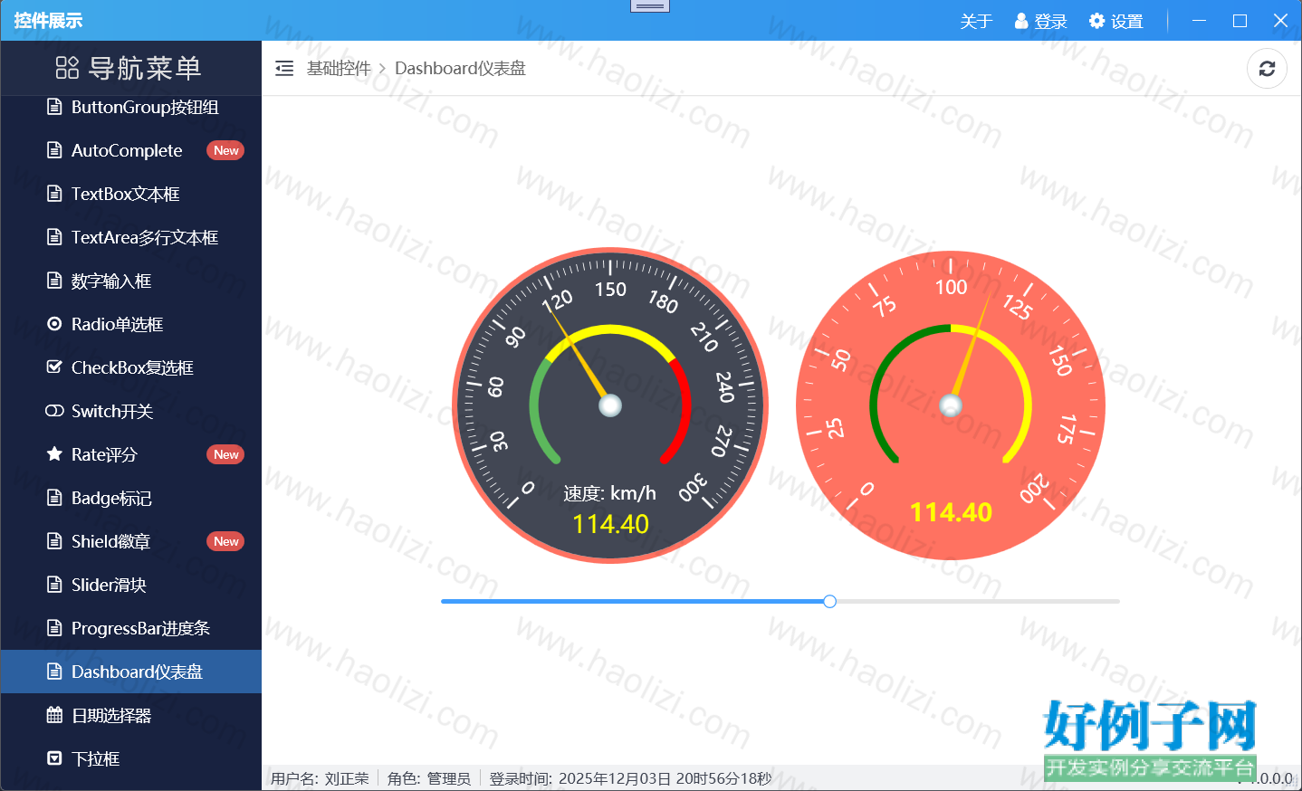Click the Slider滑块 document icon
The image size is (1302, 791).
click(54, 585)
